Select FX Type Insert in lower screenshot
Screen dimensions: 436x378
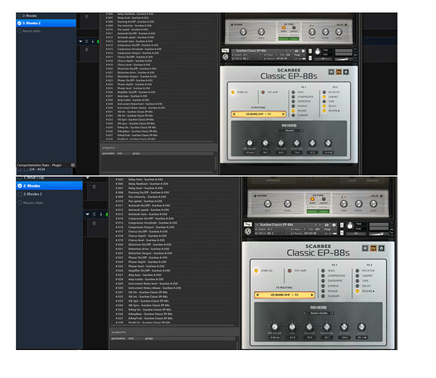323,199
